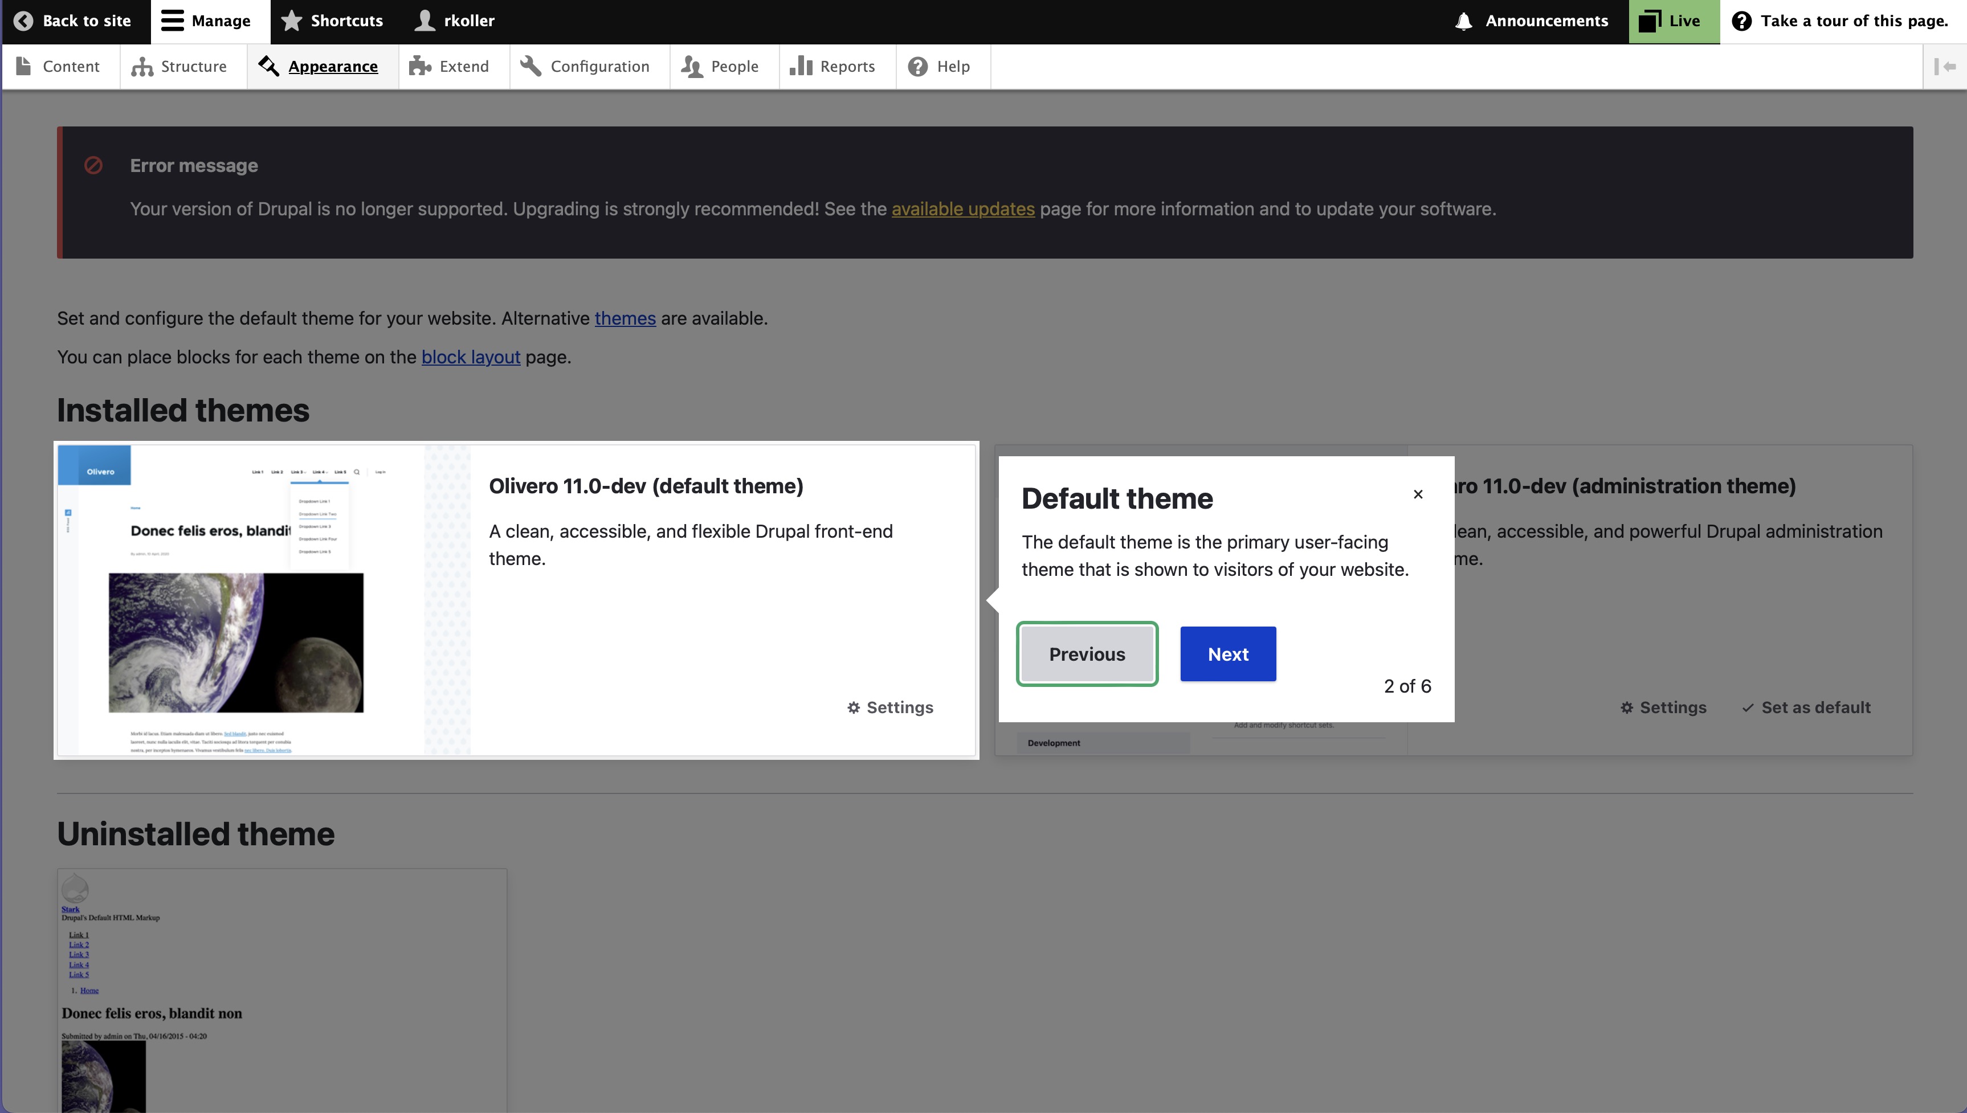Select Set as default for Claro

pyautogui.click(x=1805, y=707)
